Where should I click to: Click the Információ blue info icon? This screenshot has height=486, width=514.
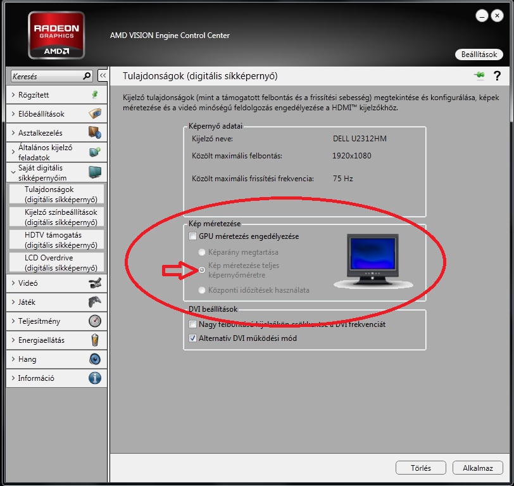point(95,378)
